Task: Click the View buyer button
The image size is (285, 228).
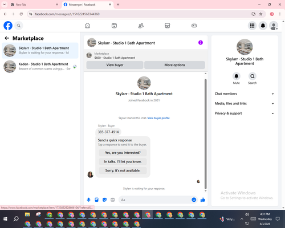Action: (x=115, y=65)
